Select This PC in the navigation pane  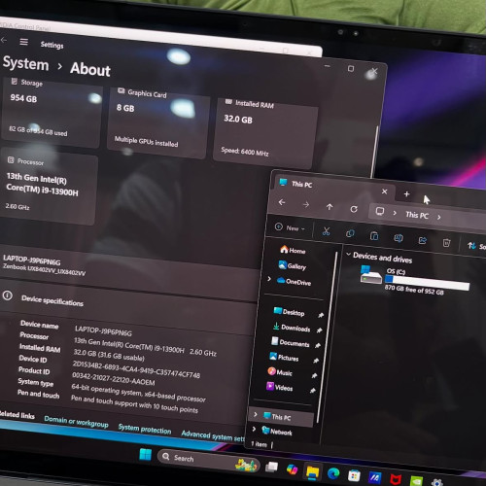point(282,417)
